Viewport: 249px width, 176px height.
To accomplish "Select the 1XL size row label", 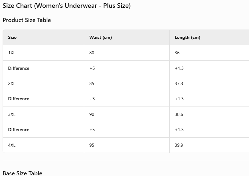I will point(12,53).
